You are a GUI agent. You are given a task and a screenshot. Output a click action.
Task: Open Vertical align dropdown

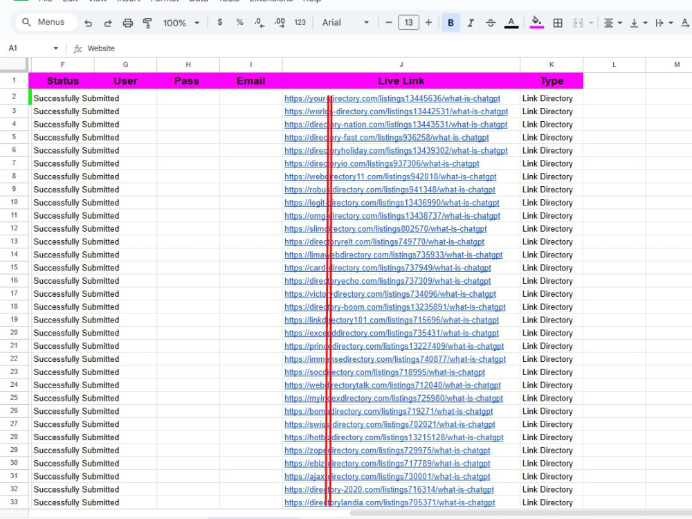coord(638,23)
